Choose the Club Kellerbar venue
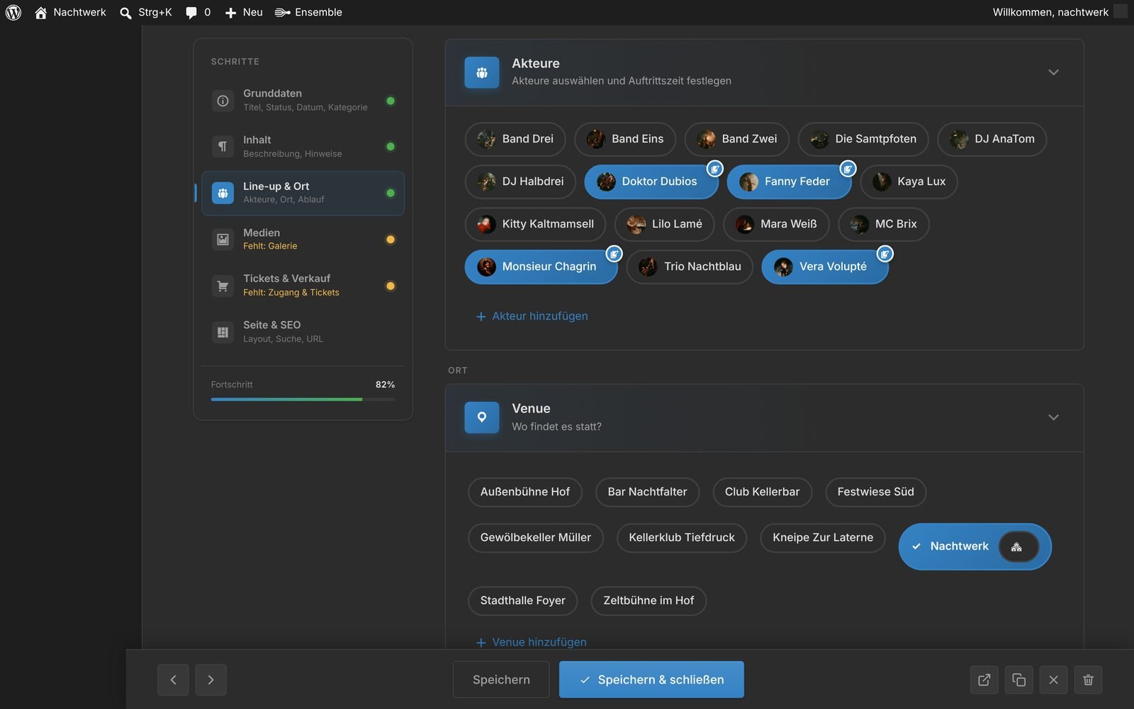 click(762, 492)
